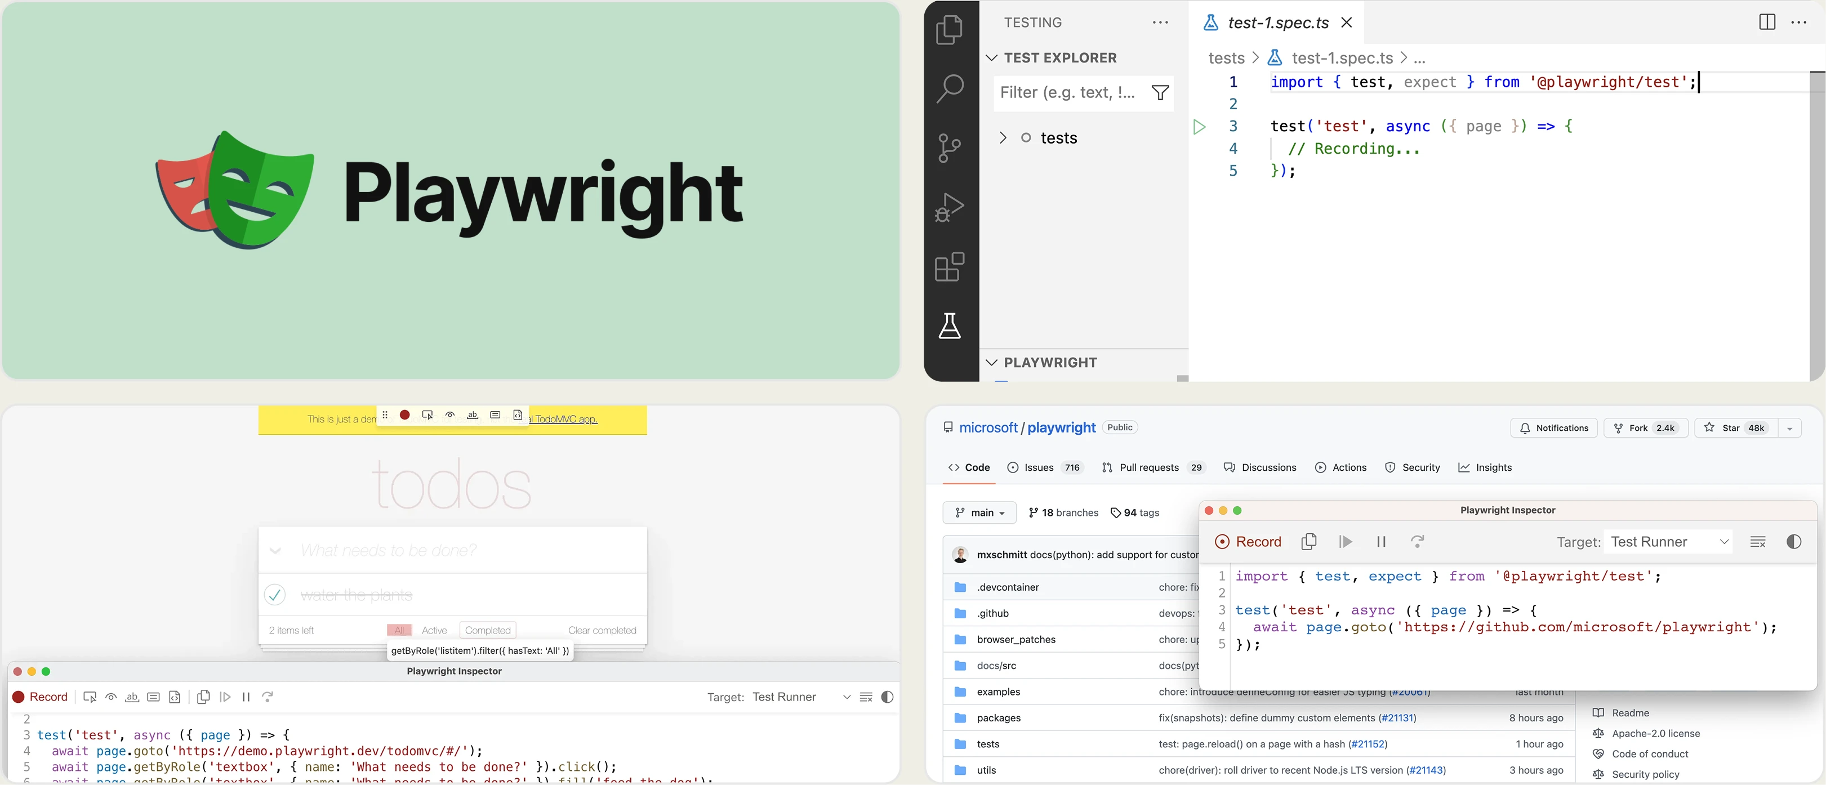Viewport: 1826px width, 785px height.
Task: Toggle Record in the todos Playwright Inspector
Action: point(41,697)
